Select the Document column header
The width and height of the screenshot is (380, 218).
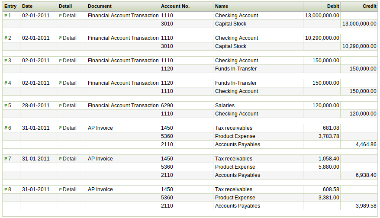pyautogui.click(x=100, y=6)
